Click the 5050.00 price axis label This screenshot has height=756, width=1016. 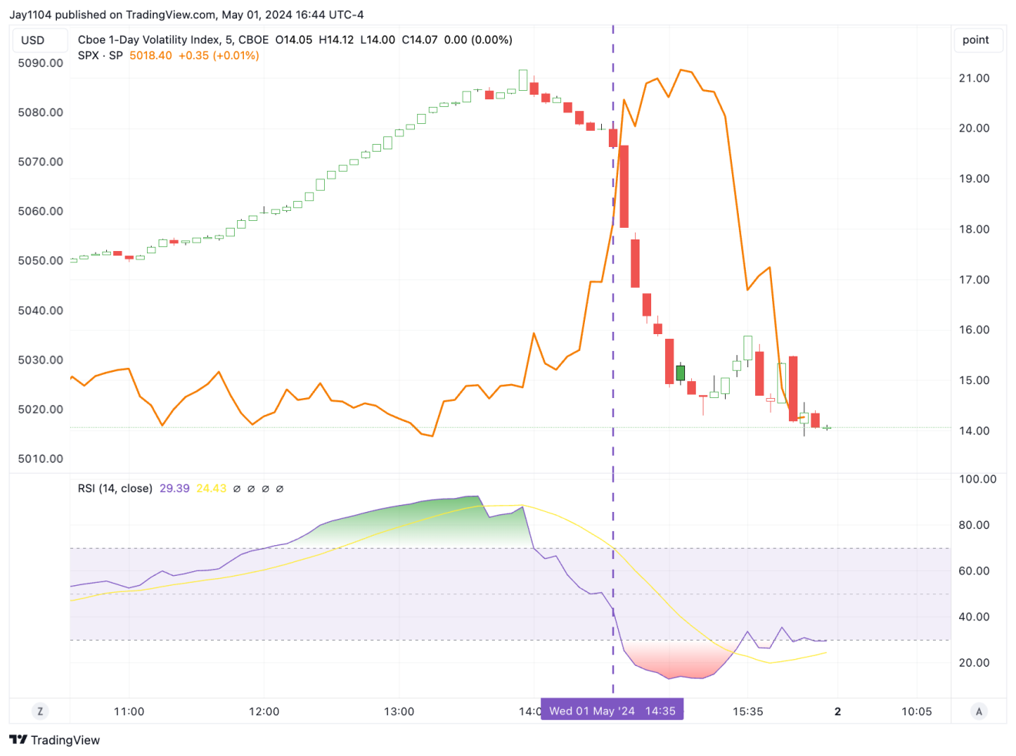[x=41, y=260]
